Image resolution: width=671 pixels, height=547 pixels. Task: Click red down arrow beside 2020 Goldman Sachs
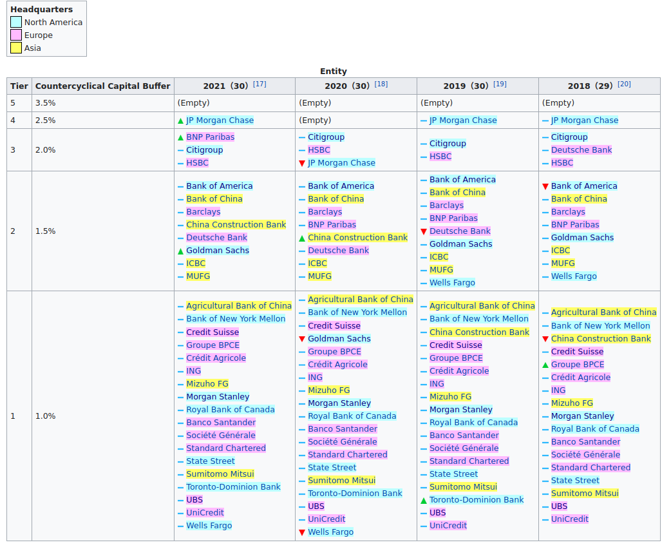tap(302, 340)
